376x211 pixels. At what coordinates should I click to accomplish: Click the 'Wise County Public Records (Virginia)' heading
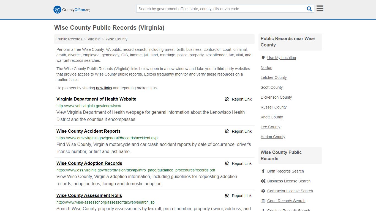tap(109, 27)
